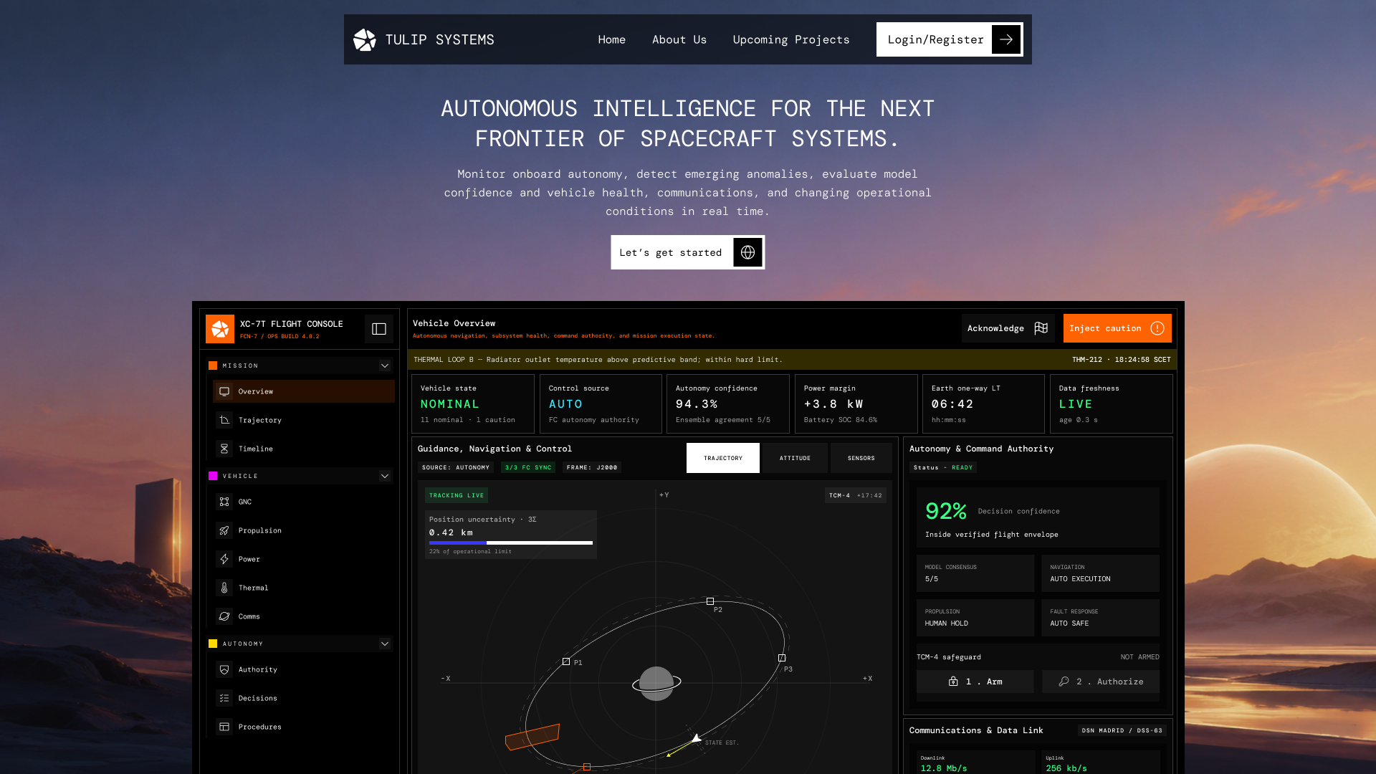Viewport: 1376px width, 774px height.
Task: Click the 2 . Authorize button
Action: pos(1101,682)
